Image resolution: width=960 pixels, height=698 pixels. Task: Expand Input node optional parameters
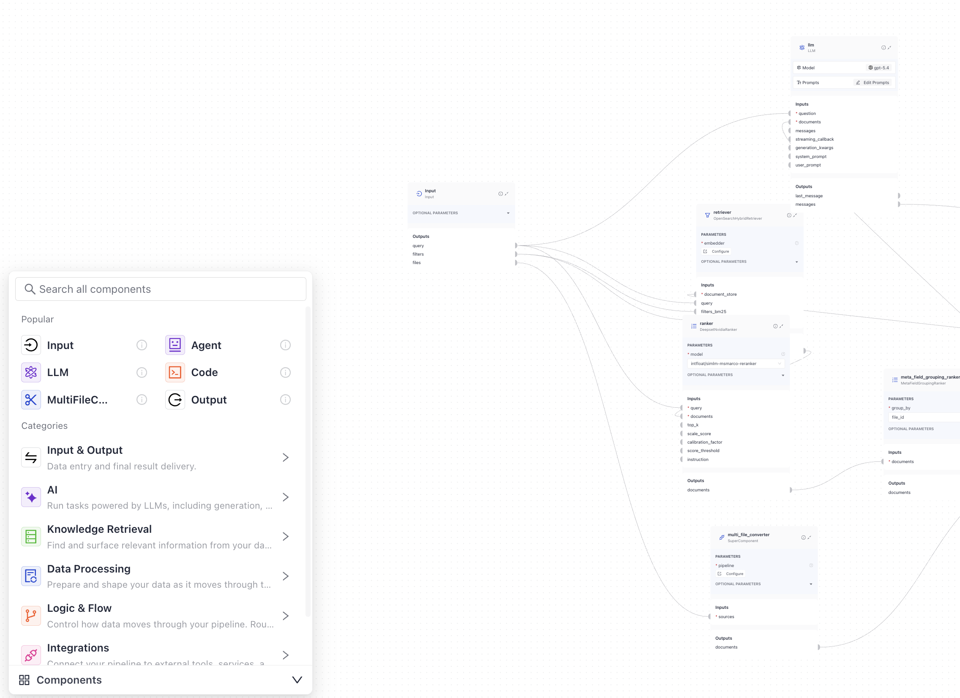click(508, 213)
